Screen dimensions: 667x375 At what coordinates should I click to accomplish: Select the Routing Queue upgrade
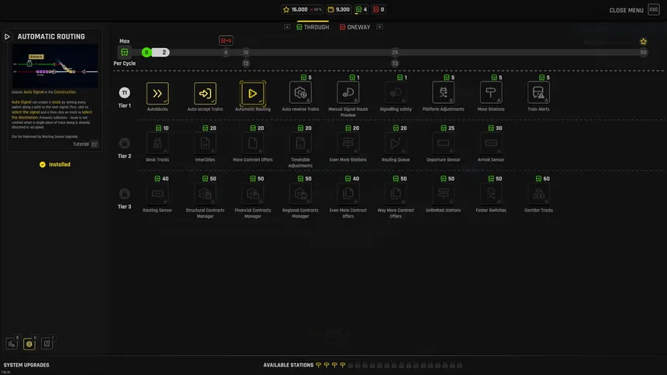[396, 143]
